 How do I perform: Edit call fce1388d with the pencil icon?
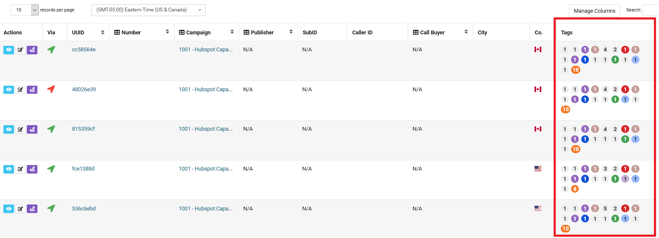20,169
